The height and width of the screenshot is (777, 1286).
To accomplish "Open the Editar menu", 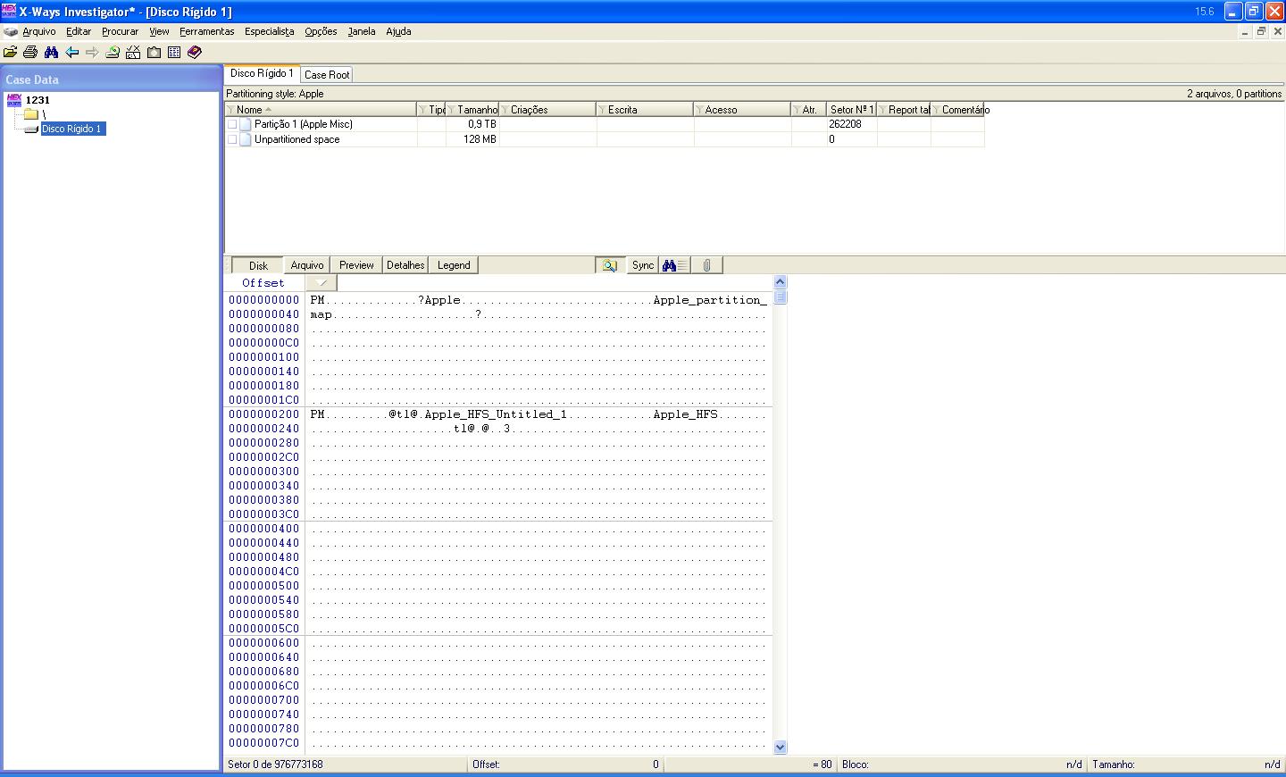I will coord(79,31).
